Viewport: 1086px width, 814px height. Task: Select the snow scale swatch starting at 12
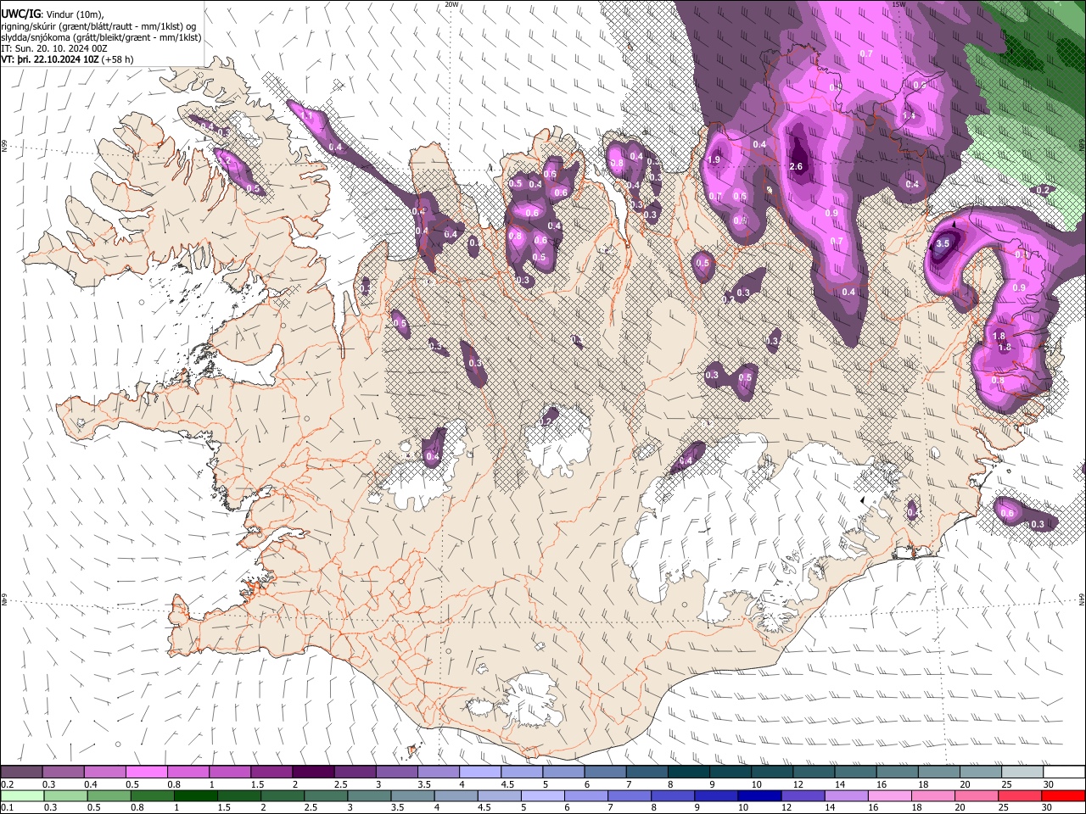[814, 772]
